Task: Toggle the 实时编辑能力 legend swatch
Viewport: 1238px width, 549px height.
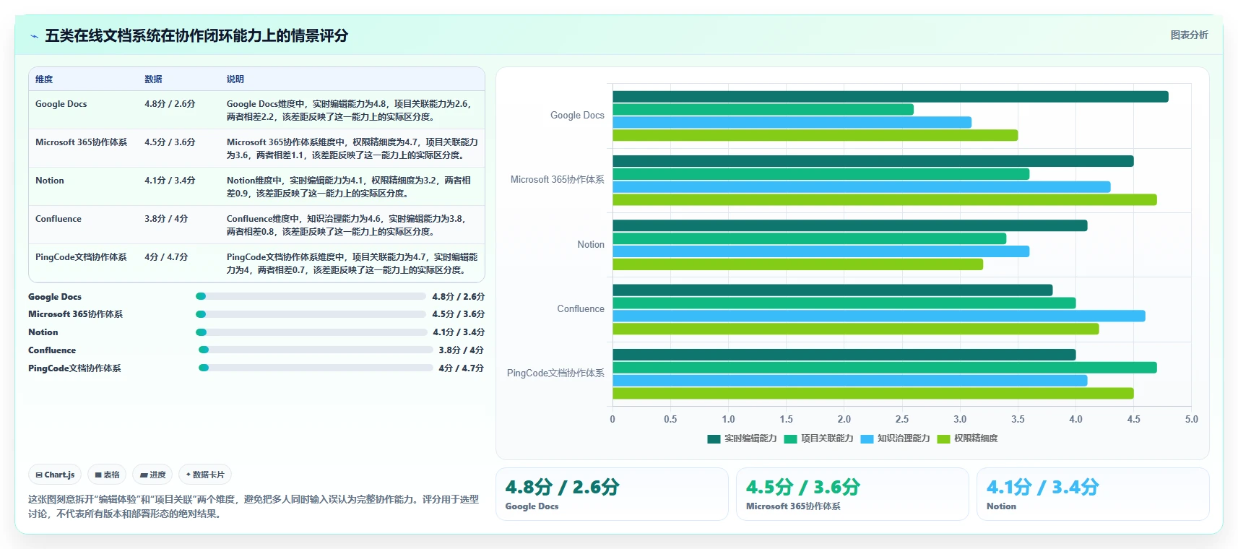Action: point(714,438)
